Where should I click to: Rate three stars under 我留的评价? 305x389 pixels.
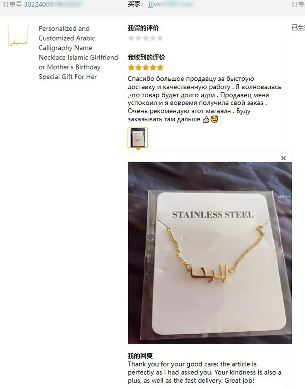(146, 38)
